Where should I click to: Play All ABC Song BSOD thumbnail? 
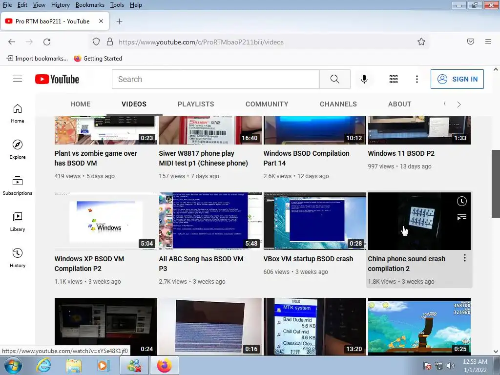(210, 221)
